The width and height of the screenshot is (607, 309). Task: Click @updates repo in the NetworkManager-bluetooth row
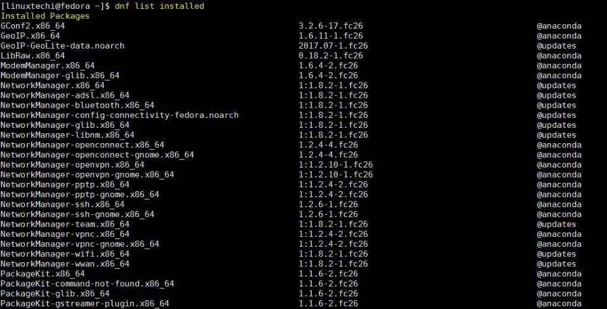pyautogui.click(x=557, y=105)
